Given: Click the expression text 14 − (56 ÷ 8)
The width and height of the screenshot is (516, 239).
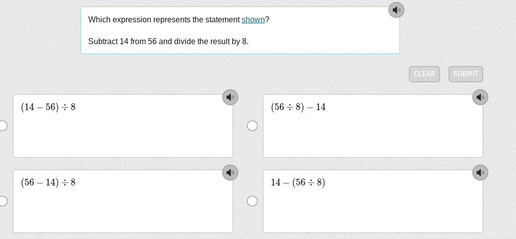Looking at the screenshot, I should point(298,182).
